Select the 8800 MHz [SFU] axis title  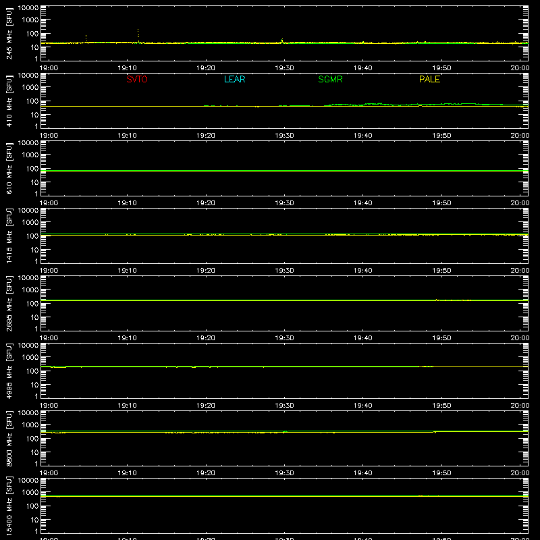pyautogui.click(x=9, y=438)
